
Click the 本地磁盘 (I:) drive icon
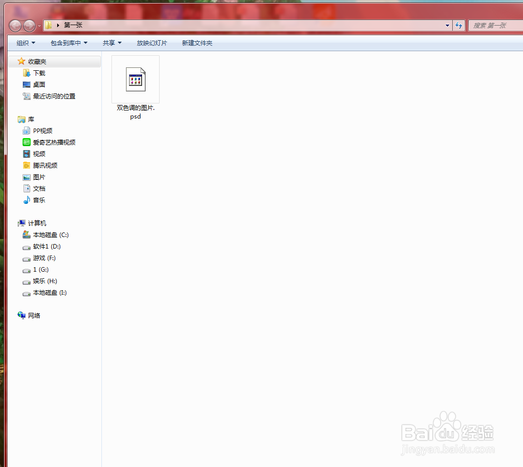coord(27,294)
